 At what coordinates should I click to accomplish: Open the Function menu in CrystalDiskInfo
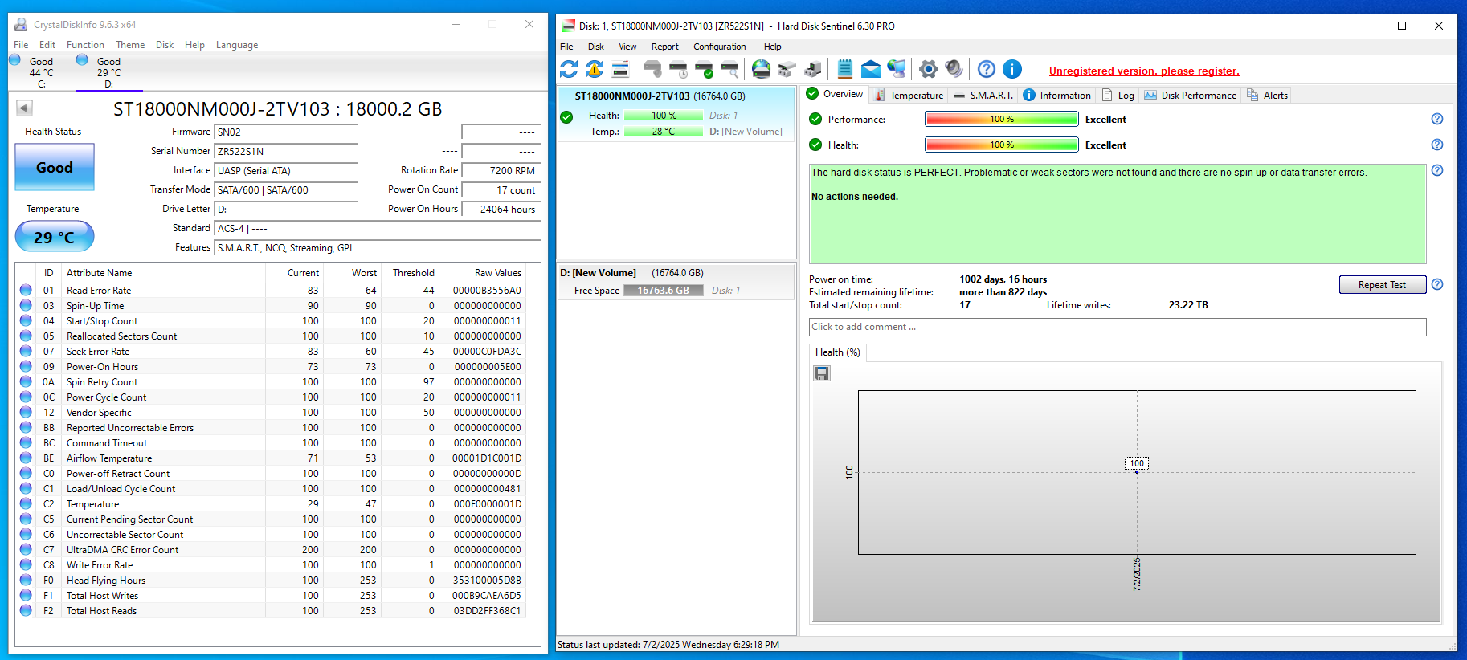(85, 45)
